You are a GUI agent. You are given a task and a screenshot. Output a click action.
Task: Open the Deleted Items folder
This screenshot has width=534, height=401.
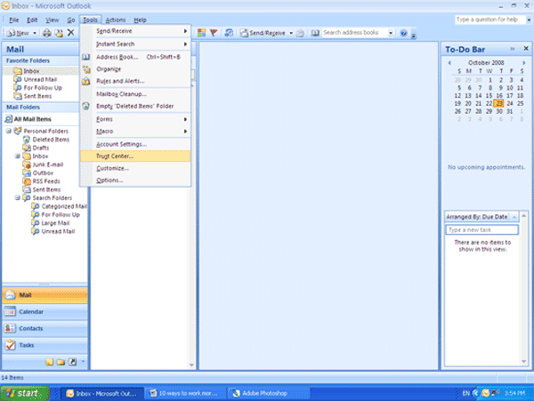[x=51, y=140]
